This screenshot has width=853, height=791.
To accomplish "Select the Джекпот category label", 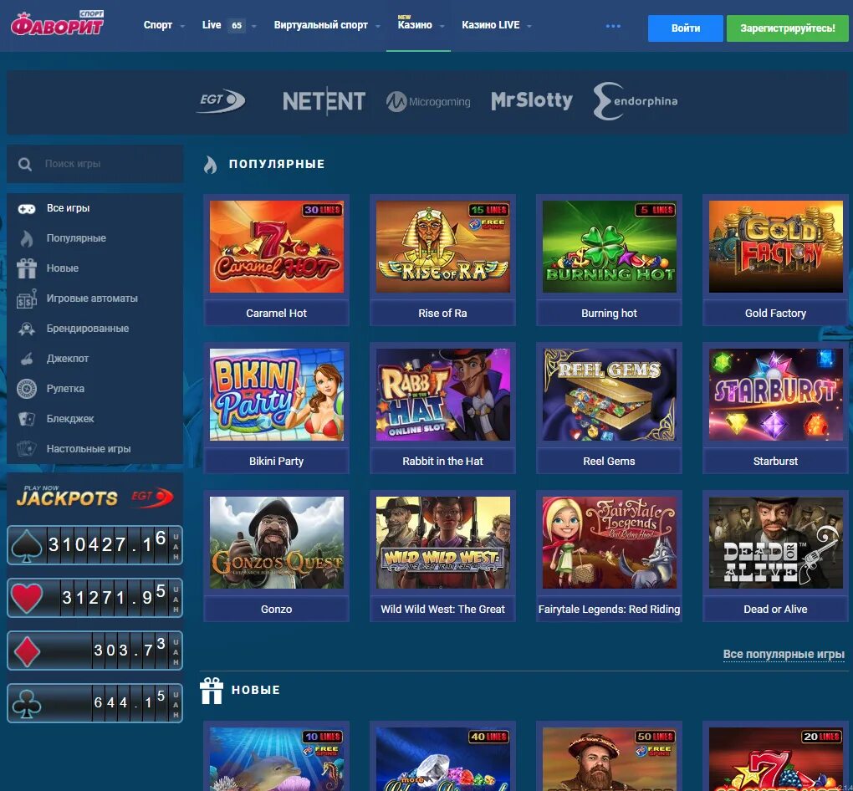I will [x=68, y=359].
